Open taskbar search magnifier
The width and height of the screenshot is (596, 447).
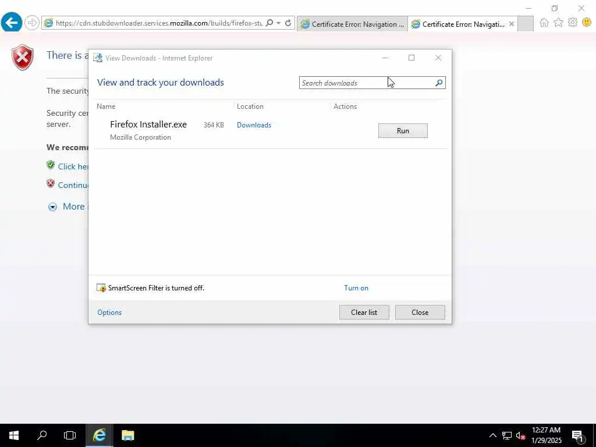(x=42, y=435)
